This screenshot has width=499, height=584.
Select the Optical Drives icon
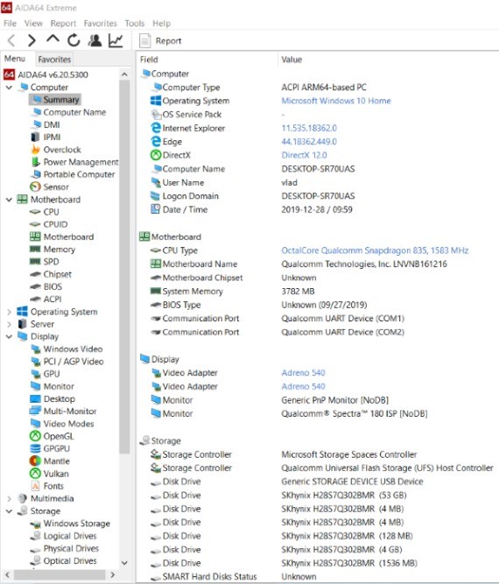coord(35,561)
